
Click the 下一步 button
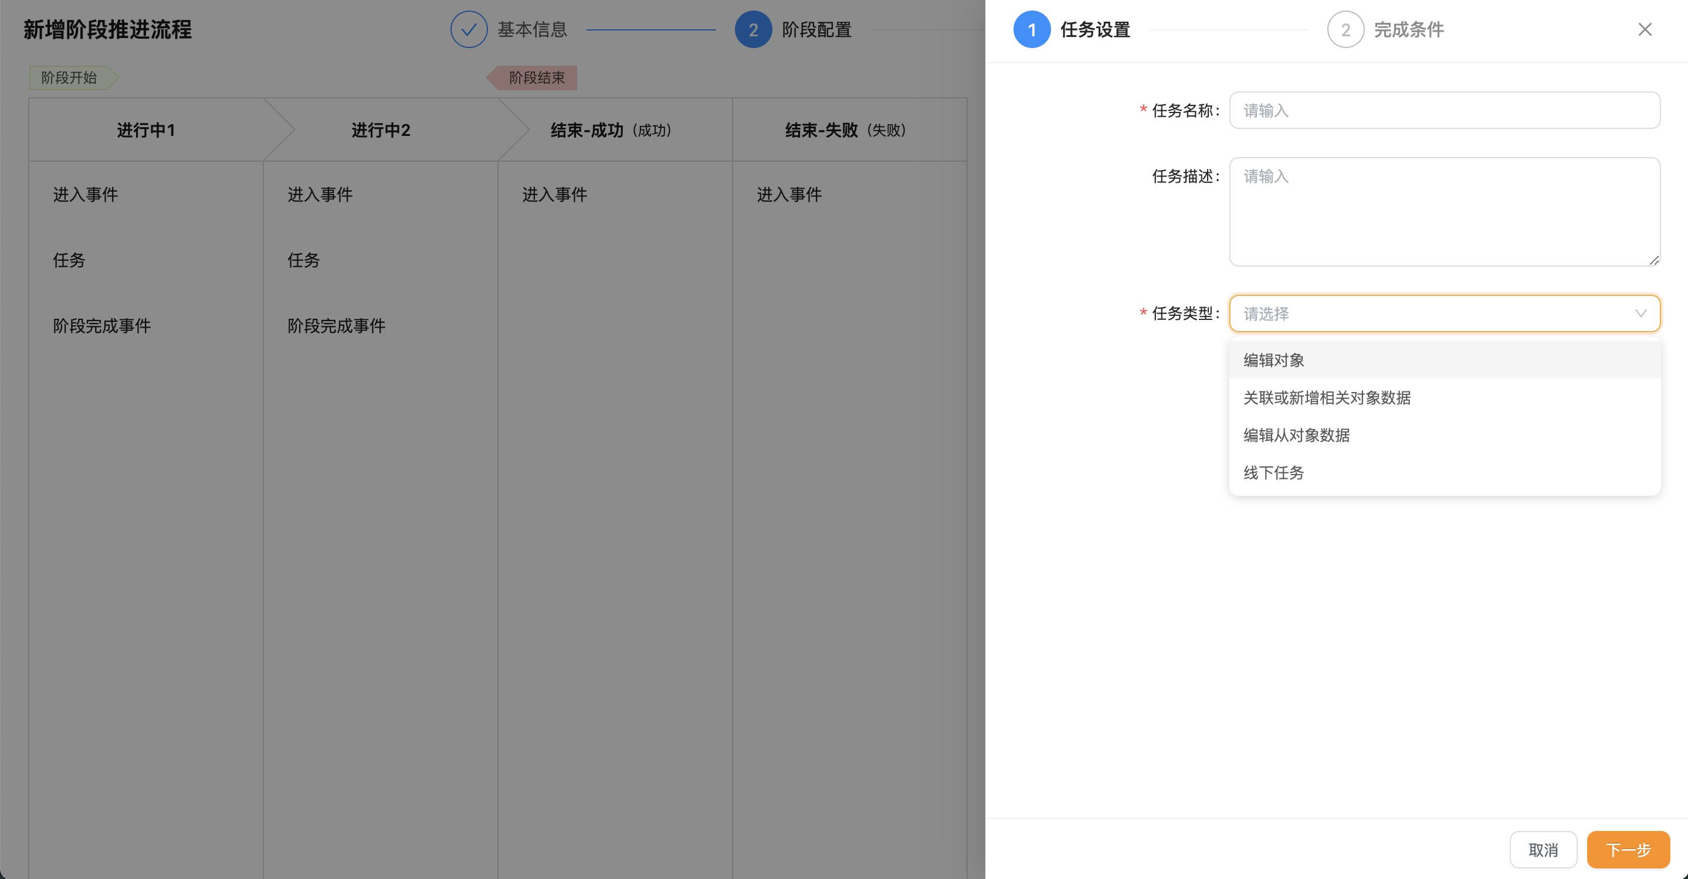point(1628,850)
